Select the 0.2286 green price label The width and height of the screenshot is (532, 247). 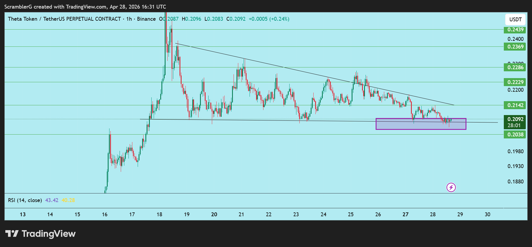click(514, 68)
